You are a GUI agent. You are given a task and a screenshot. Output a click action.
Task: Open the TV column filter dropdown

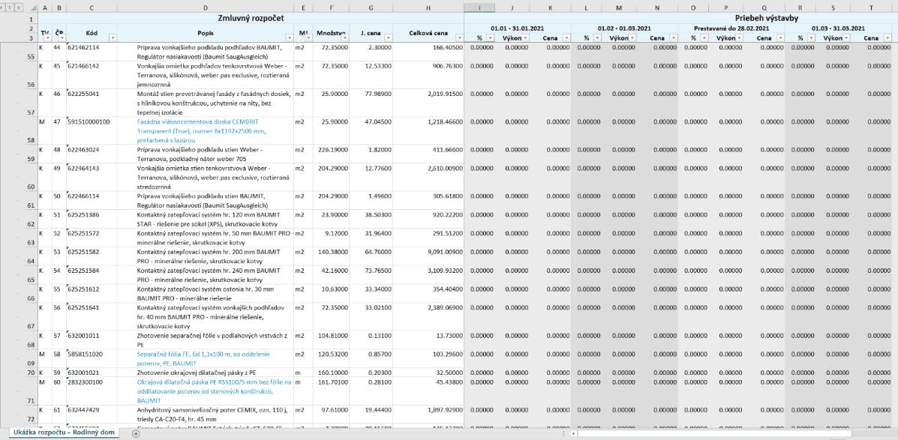click(x=47, y=37)
